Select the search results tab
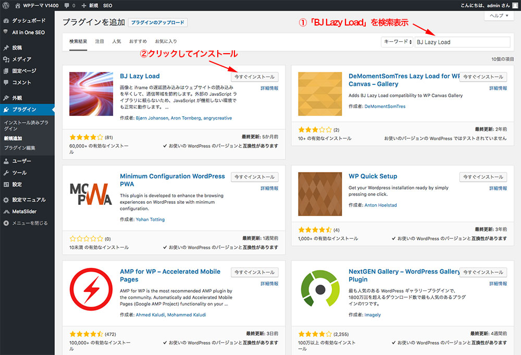Viewport: 521px width, 355px height. click(x=78, y=42)
